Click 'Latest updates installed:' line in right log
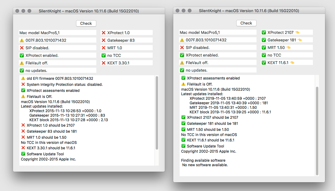Viewport: 335px width, 191px height. (202, 94)
